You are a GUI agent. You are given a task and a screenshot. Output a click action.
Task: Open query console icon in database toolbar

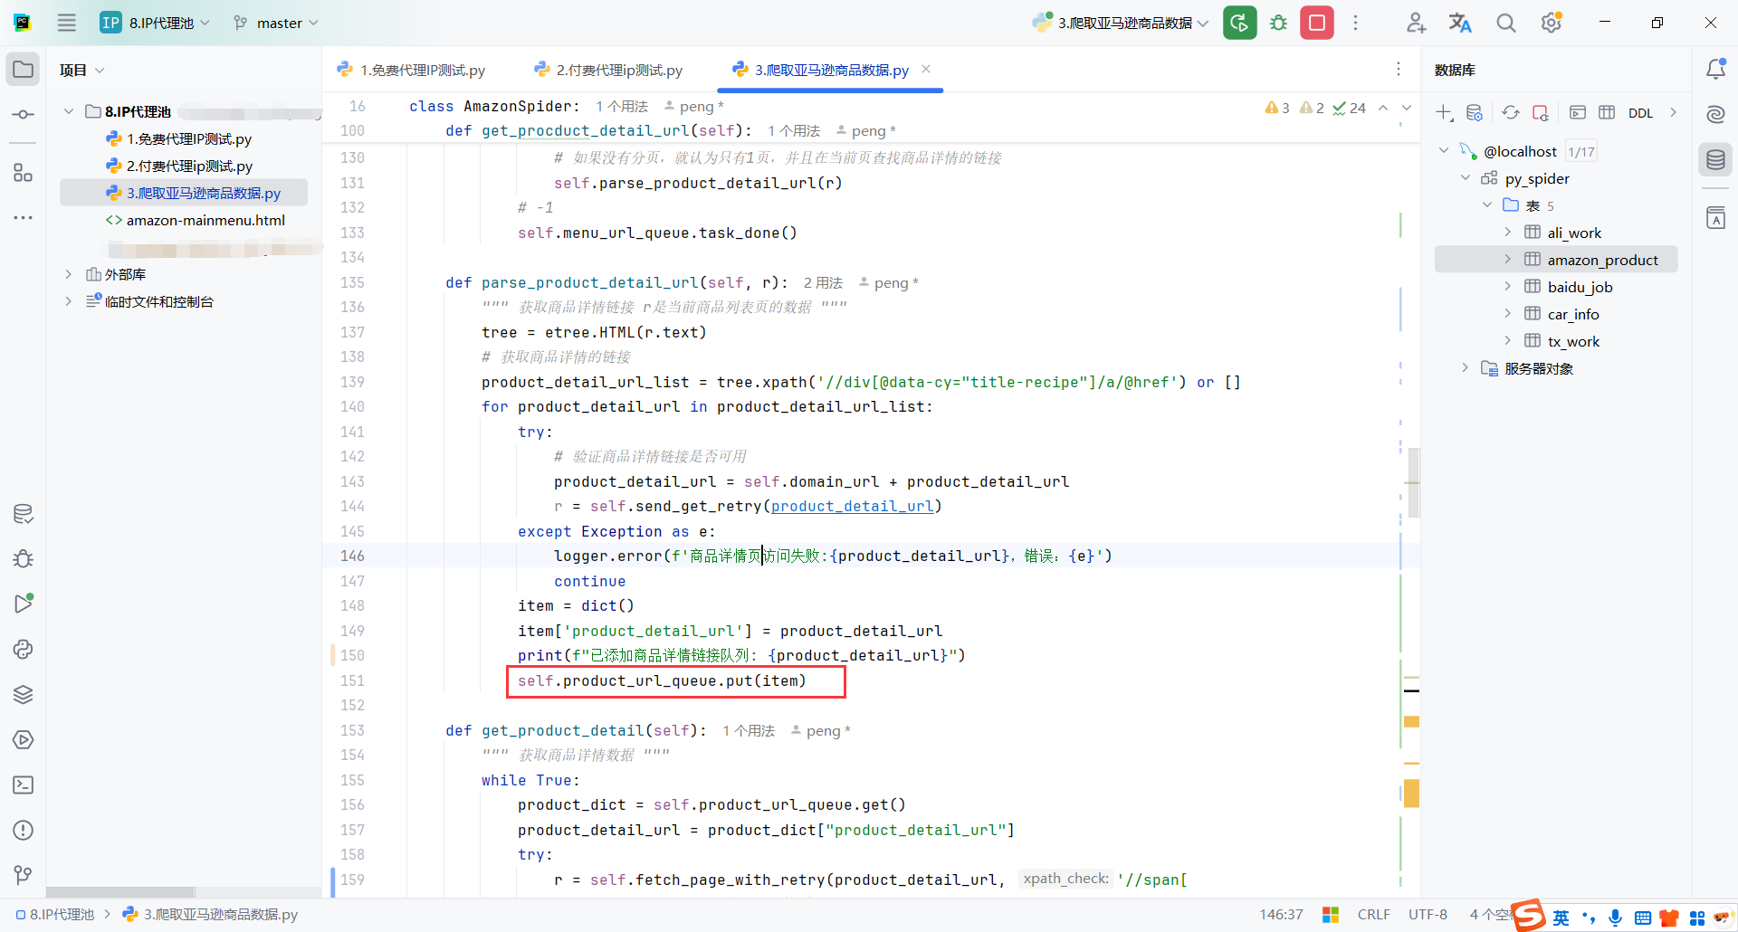click(1578, 112)
